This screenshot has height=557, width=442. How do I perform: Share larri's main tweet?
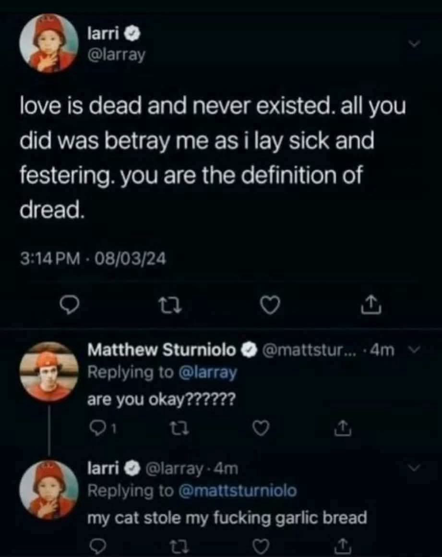pos(371,305)
